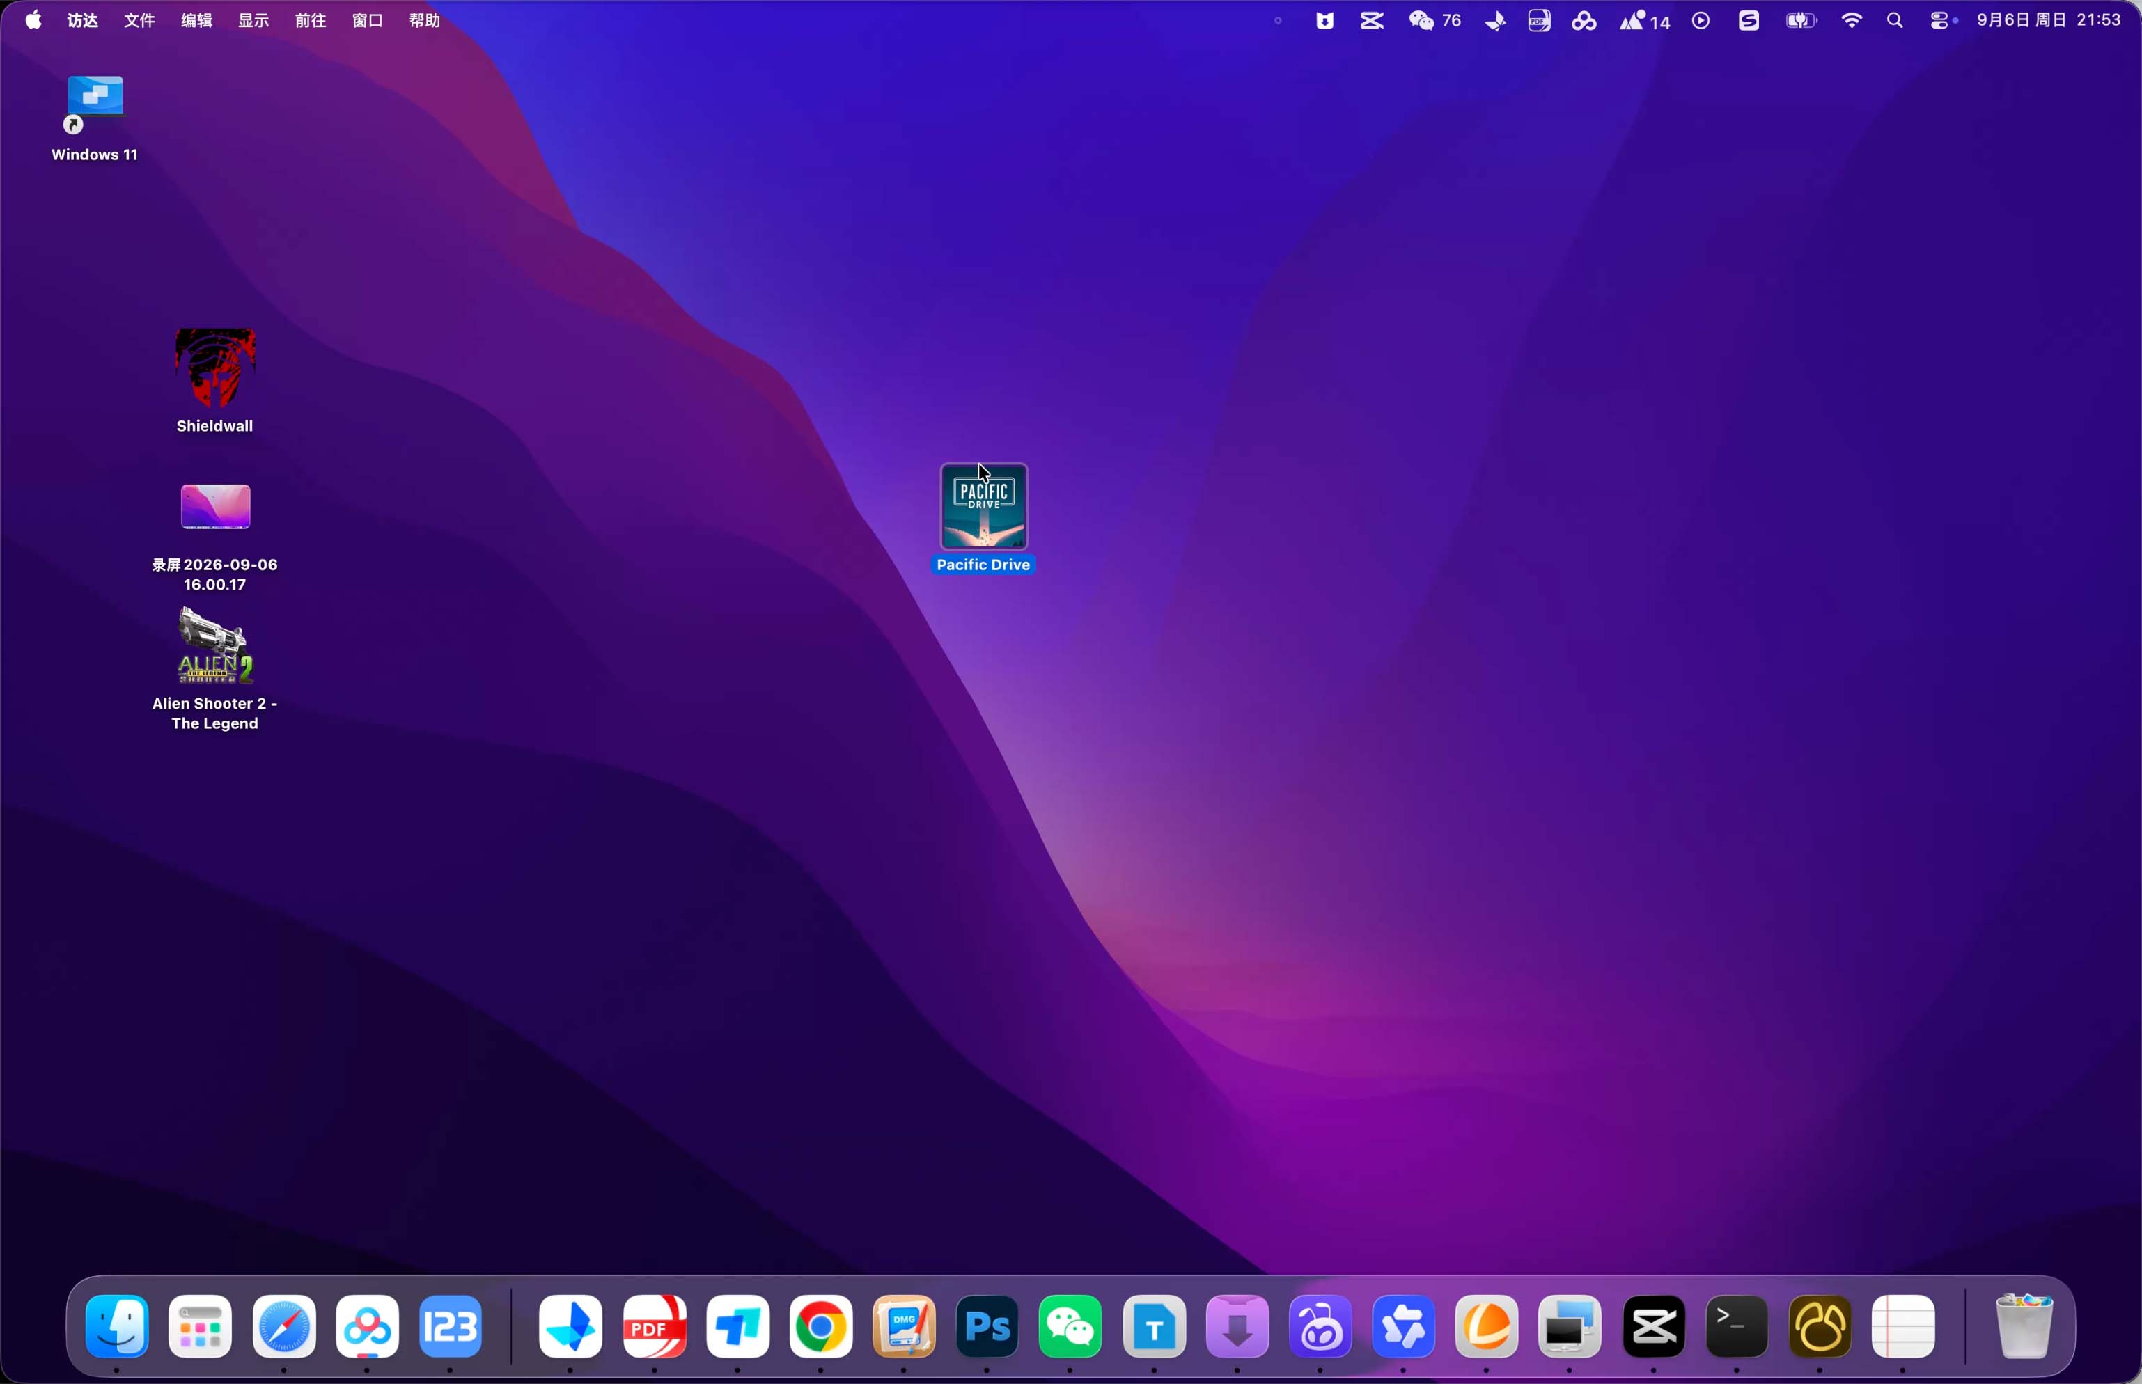Open the 显示 menu
This screenshot has width=2142, height=1384.
pyautogui.click(x=253, y=19)
